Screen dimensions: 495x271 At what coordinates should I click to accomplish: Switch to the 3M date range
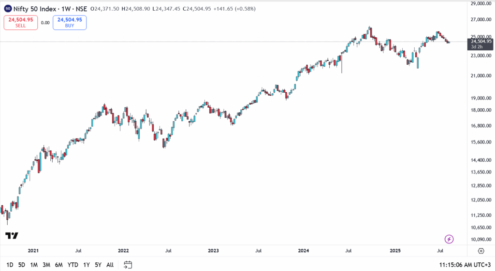click(46, 265)
